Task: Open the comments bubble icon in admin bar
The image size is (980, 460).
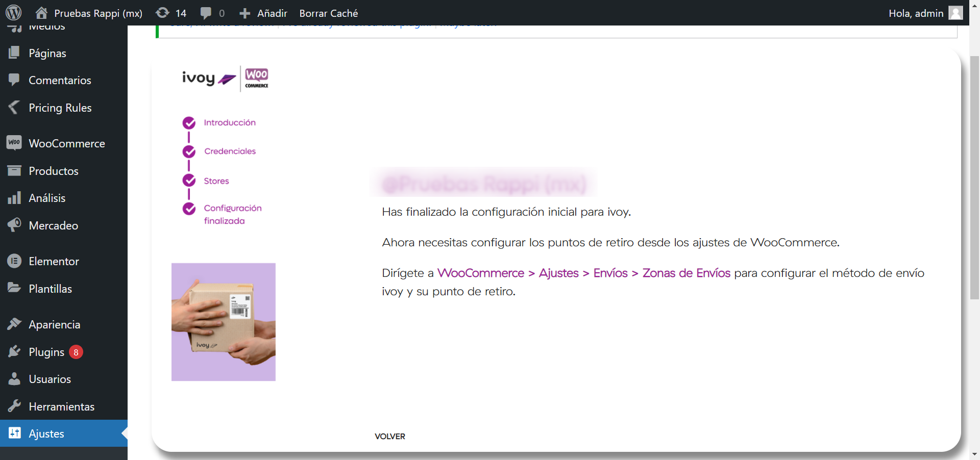Action: click(206, 13)
